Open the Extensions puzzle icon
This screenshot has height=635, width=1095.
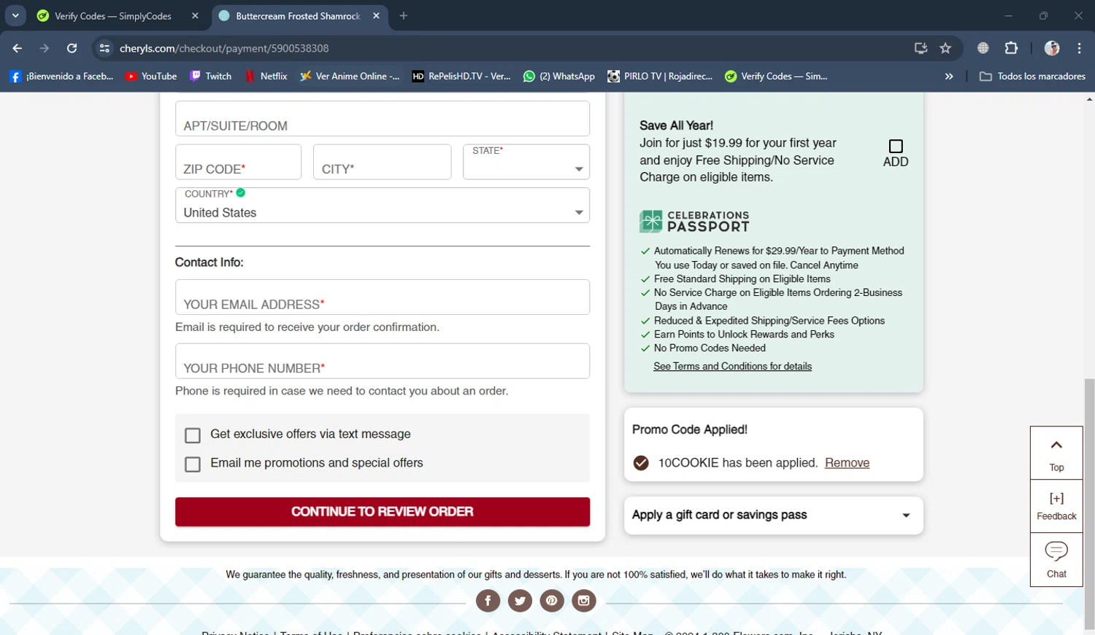pyautogui.click(x=1011, y=48)
